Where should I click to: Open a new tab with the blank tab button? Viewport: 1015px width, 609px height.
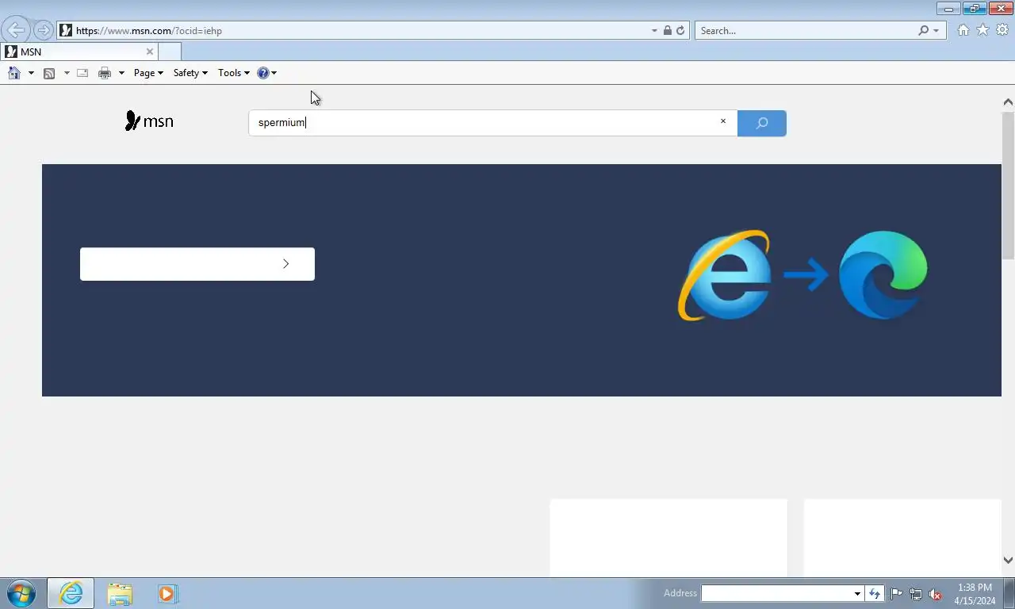(170, 52)
